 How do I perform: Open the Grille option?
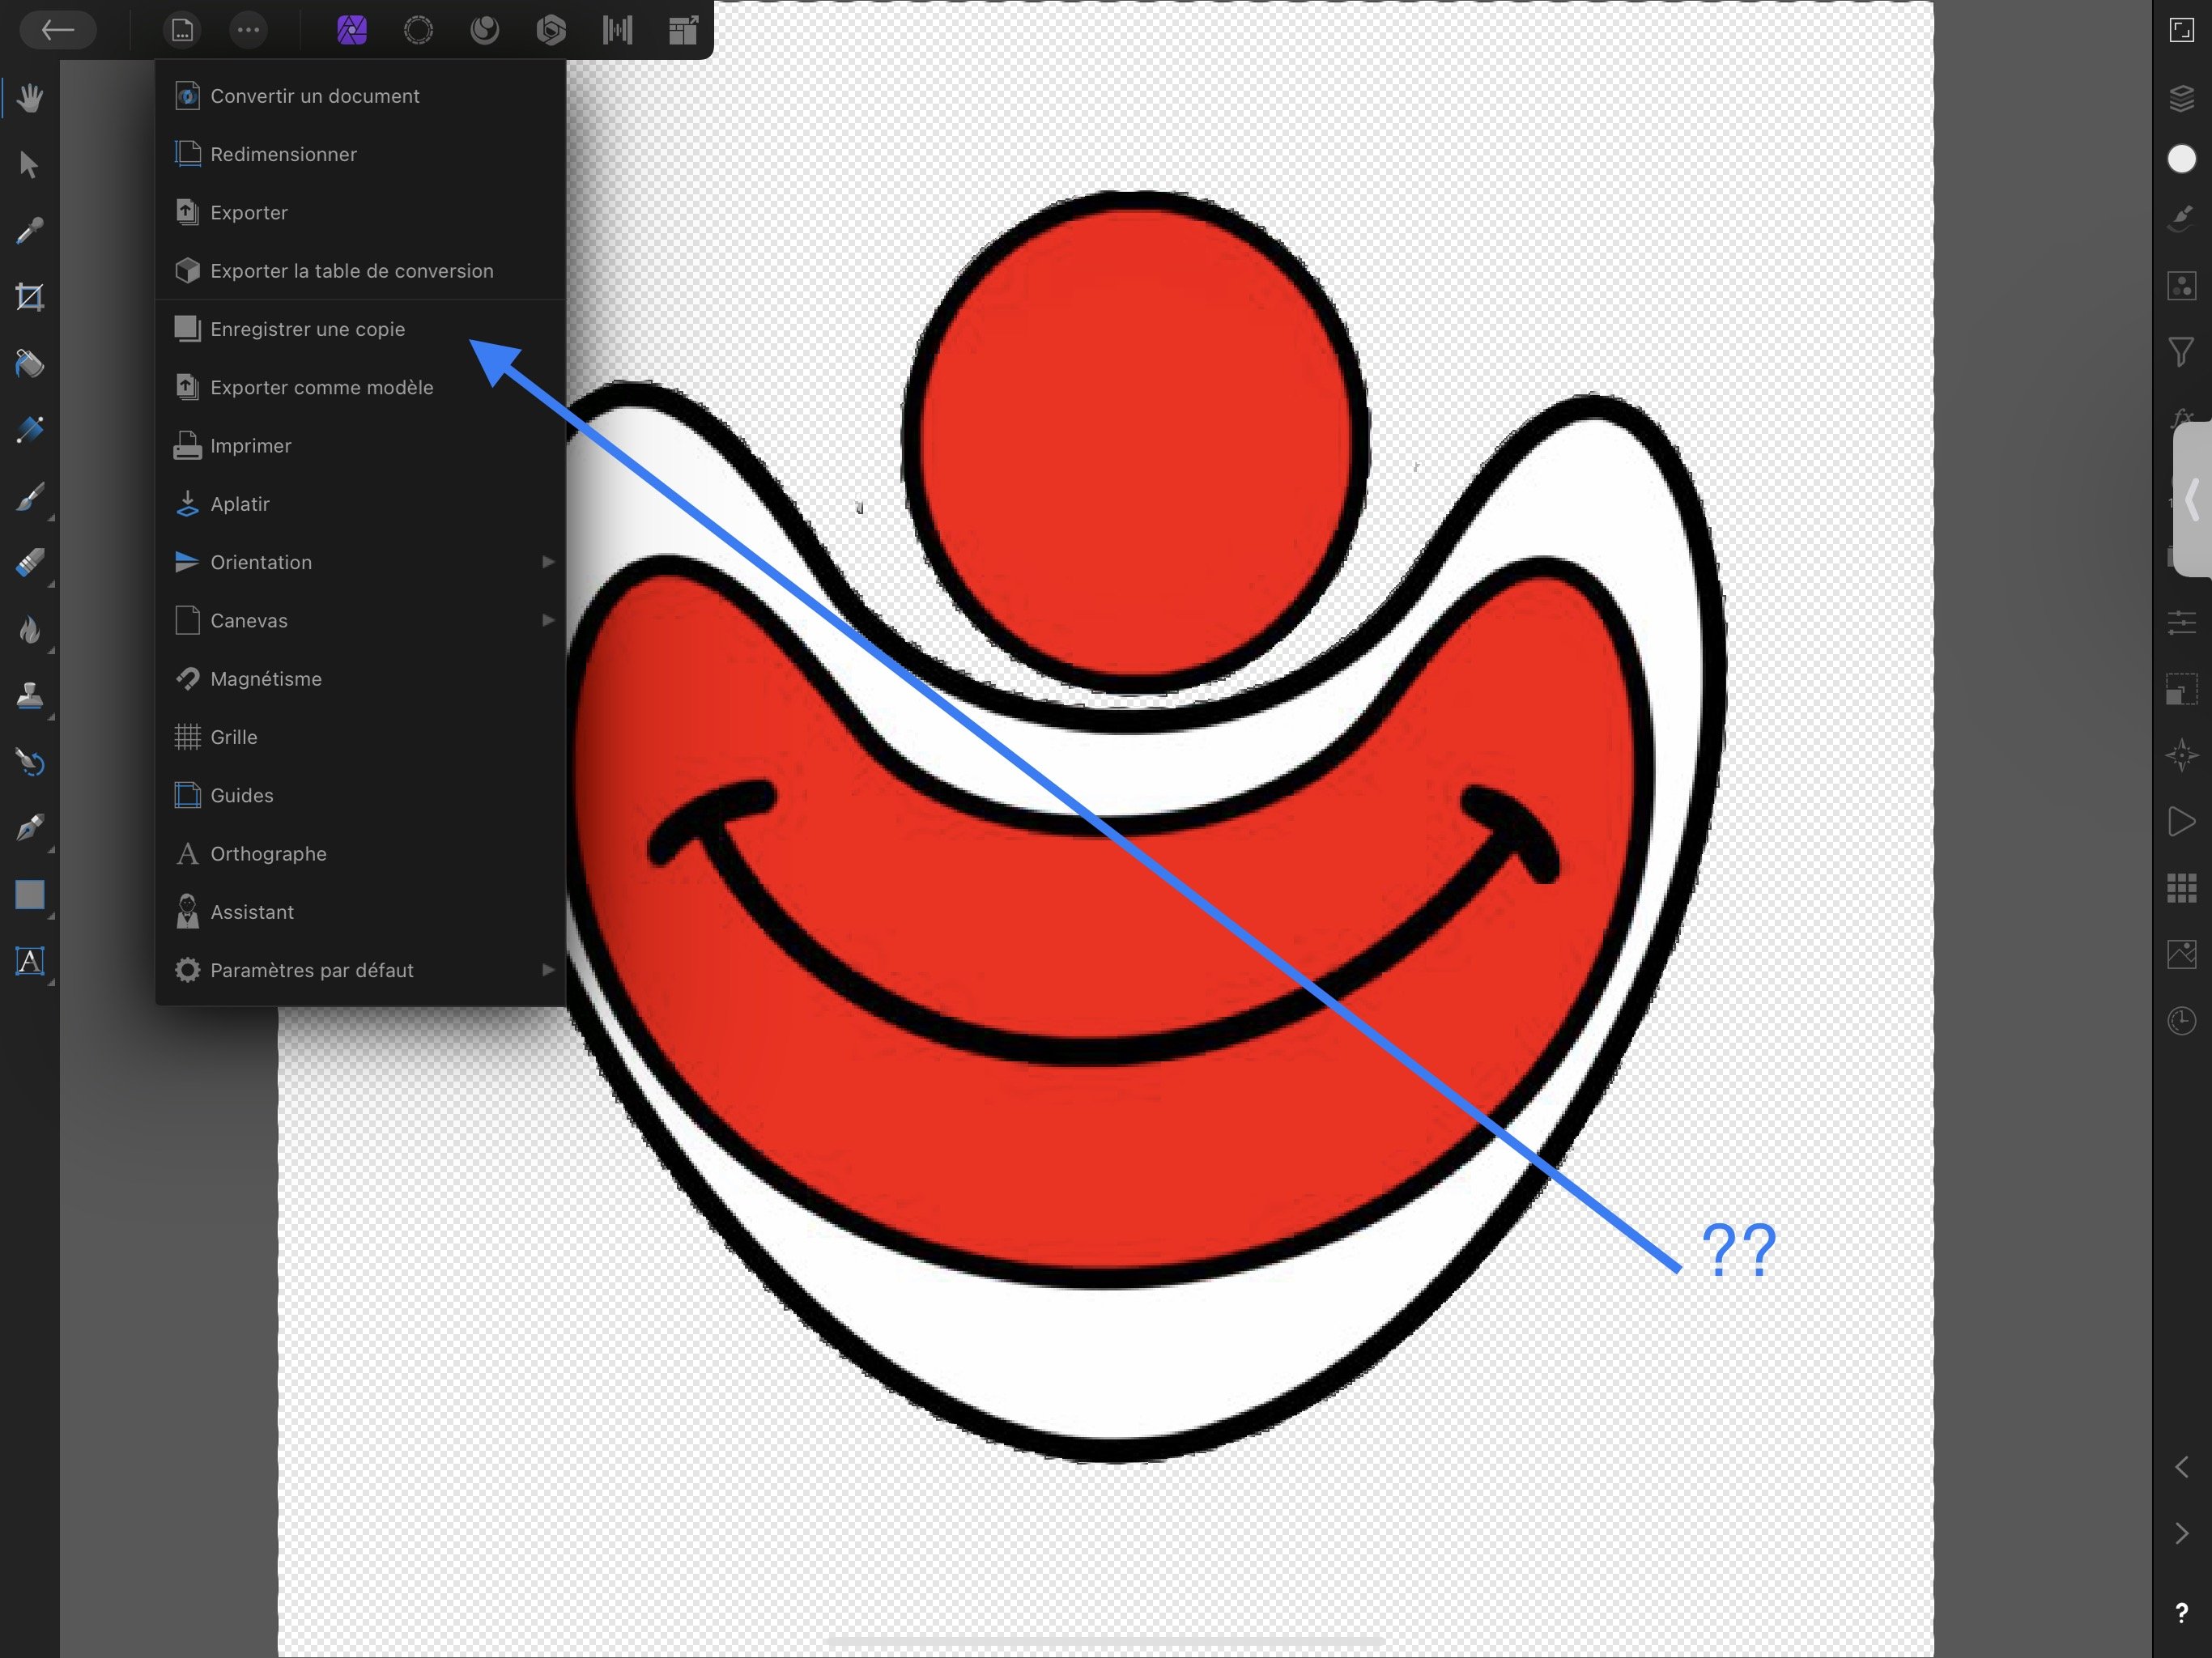coord(361,737)
